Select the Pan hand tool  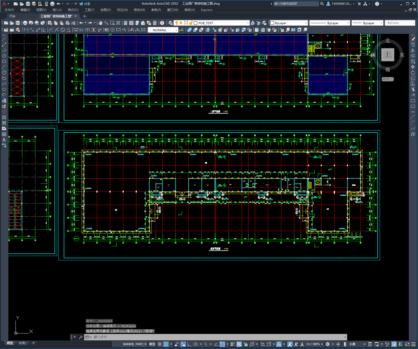[x=101, y=23]
